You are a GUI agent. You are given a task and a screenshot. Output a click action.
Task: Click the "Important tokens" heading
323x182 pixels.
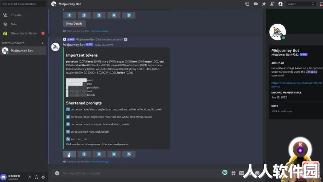tap(82, 55)
